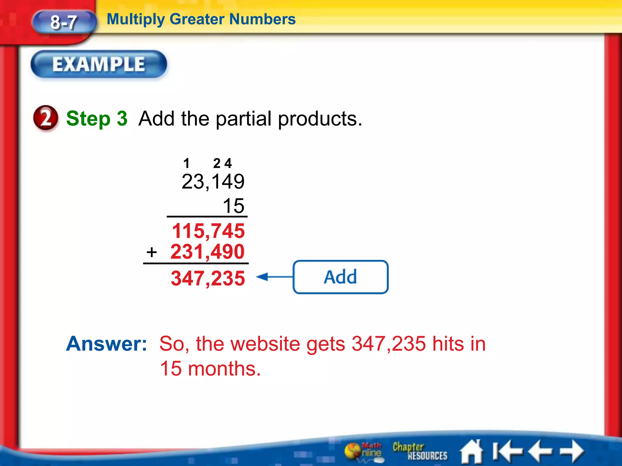
Task: Select the partial product 115,745
Action: (208, 231)
